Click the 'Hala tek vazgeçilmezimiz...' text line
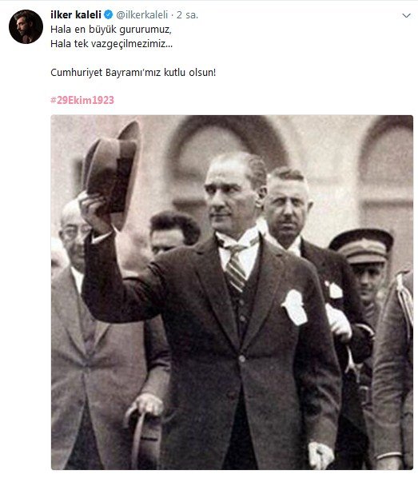The width and height of the screenshot is (418, 478). (111, 44)
